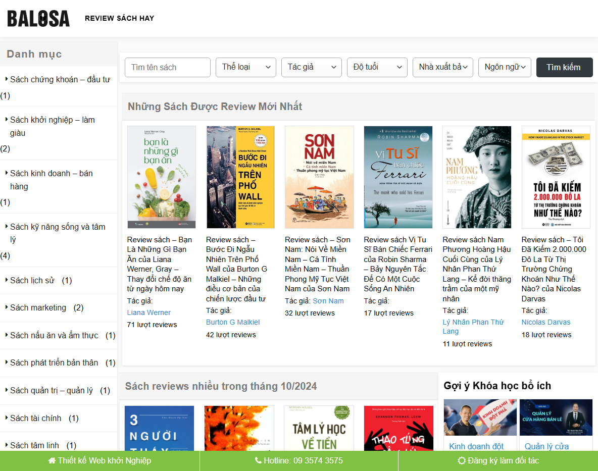The image size is (598, 471).
Task: Click the Tìm tên sách search field
Action: coord(167,67)
